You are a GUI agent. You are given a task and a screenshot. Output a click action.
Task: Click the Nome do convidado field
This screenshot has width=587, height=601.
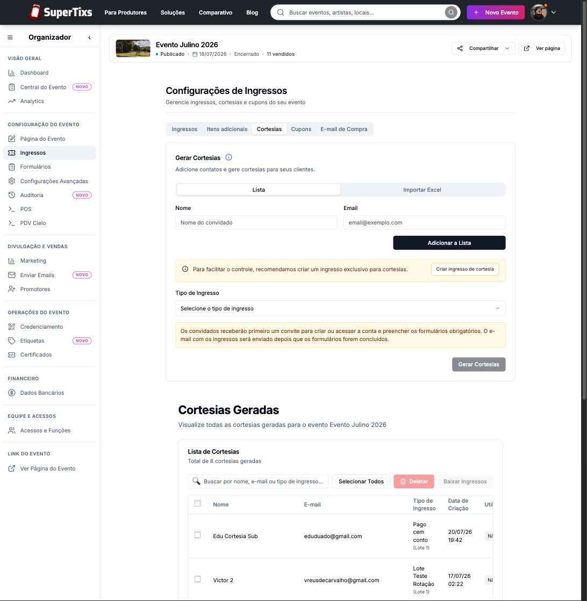click(256, 223)
